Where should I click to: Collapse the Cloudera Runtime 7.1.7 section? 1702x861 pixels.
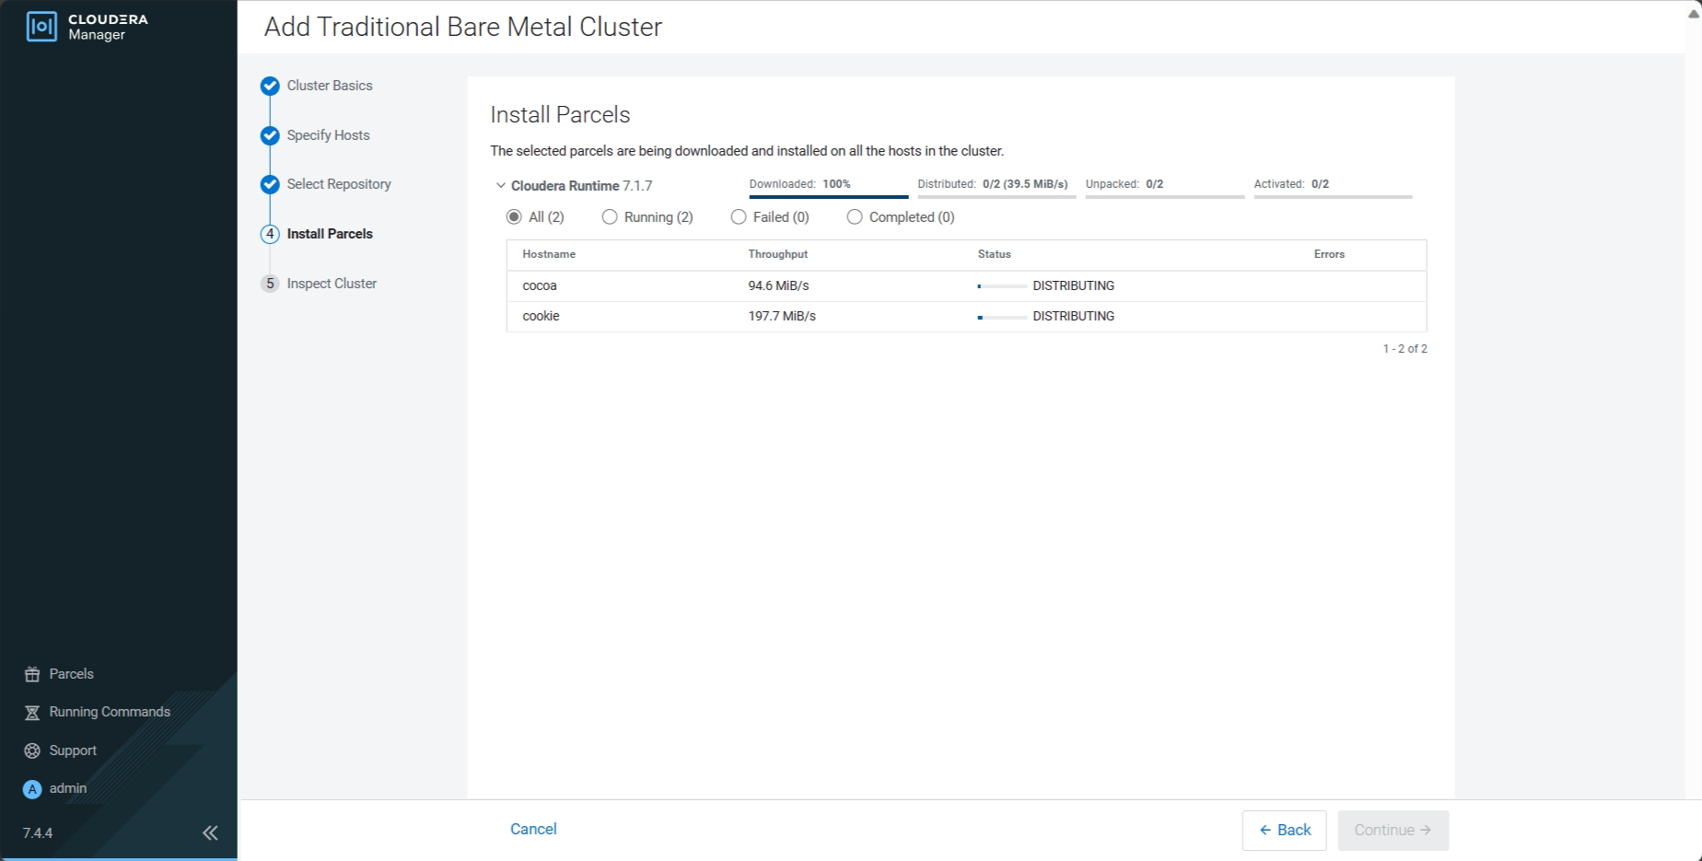[501, 185]
